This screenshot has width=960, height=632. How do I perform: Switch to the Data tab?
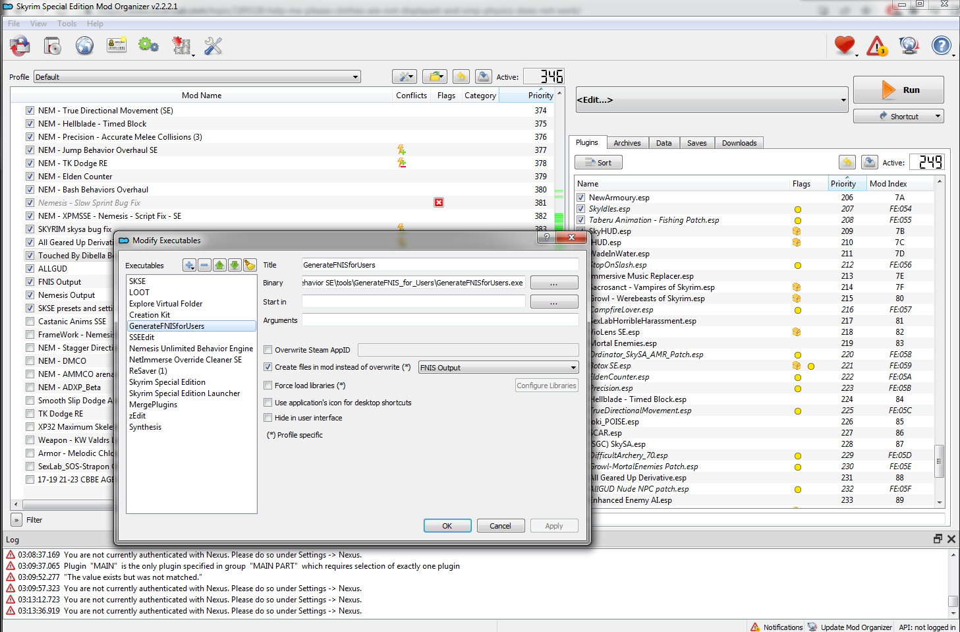click(x=664, y=143)
